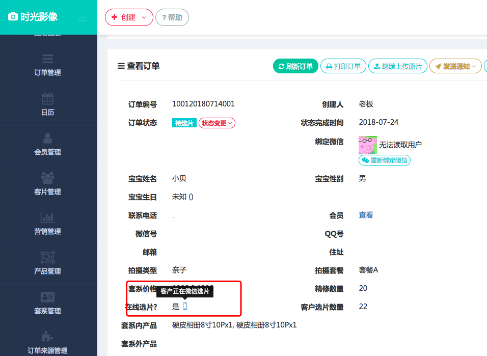Open the 日历 calendar section in sidebar
487x356 pixels.
[48, 105]
